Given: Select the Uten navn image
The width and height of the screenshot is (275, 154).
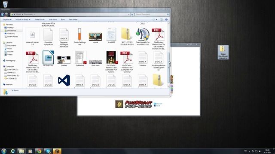Looking at the screenshot, I should click(x=95, y=63).
